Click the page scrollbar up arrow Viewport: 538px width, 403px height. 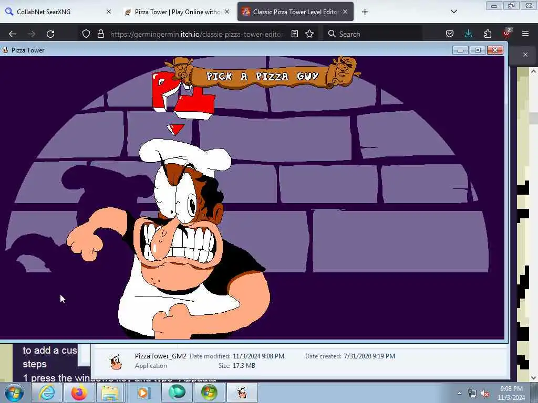point(533,71)
